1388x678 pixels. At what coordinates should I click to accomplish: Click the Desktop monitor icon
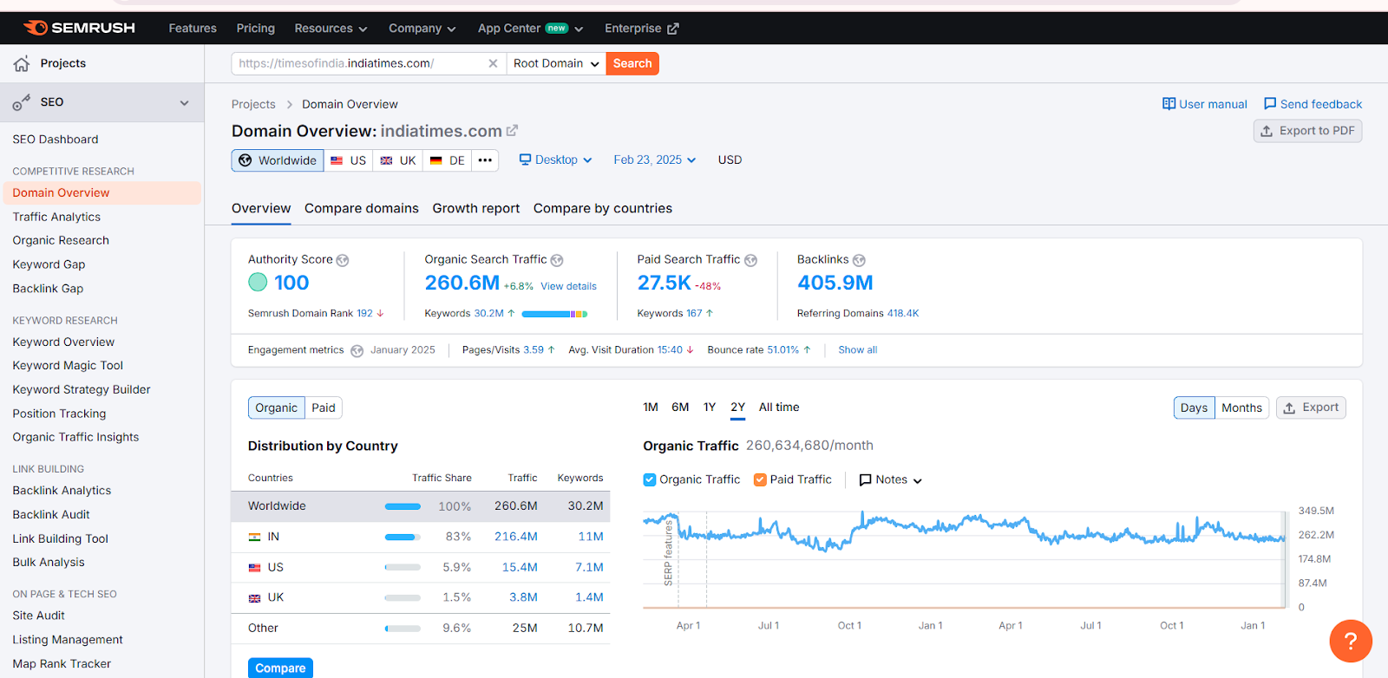525,160
